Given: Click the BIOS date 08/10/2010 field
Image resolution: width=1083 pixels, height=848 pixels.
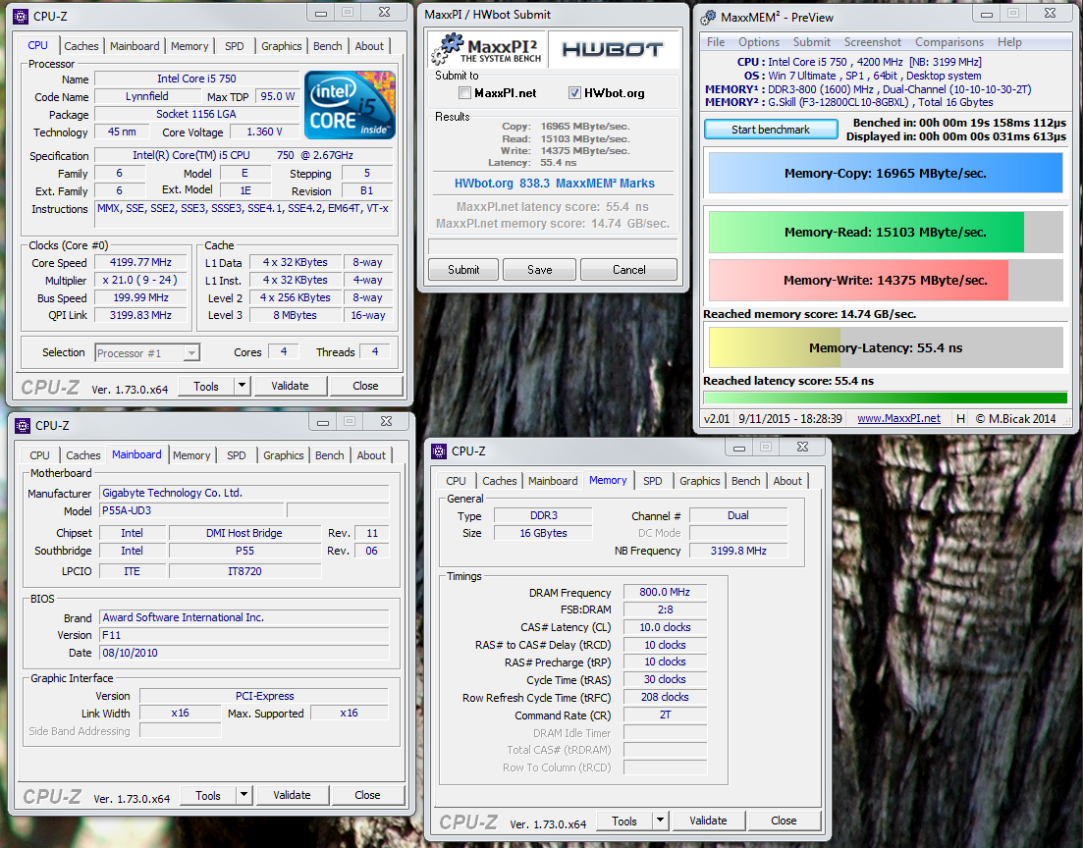Looking at the screenshot, I should point(244,653).
